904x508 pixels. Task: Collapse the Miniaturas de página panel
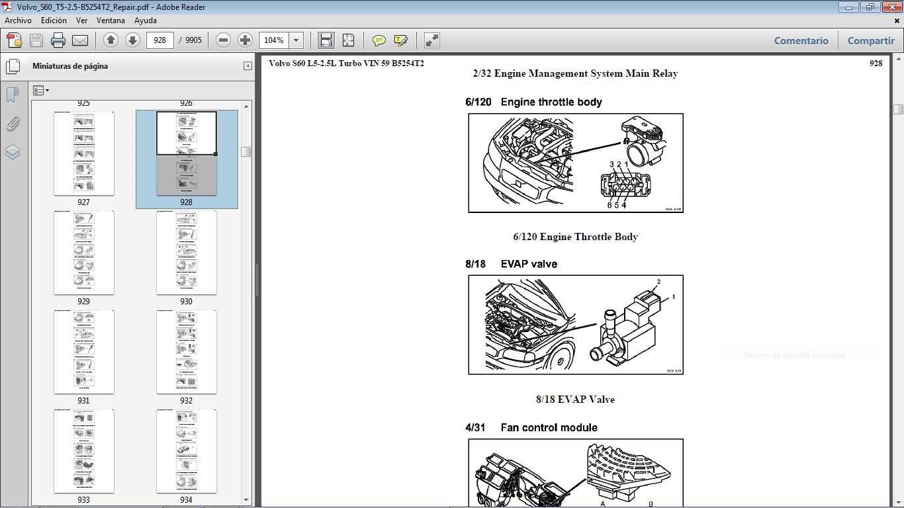pyautogui.click(x=248, y=65)
